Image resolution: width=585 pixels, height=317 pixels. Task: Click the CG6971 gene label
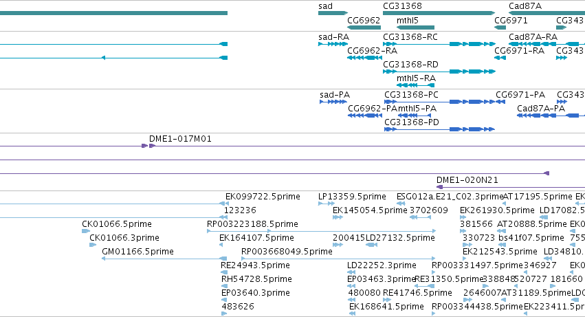[511, 21]
